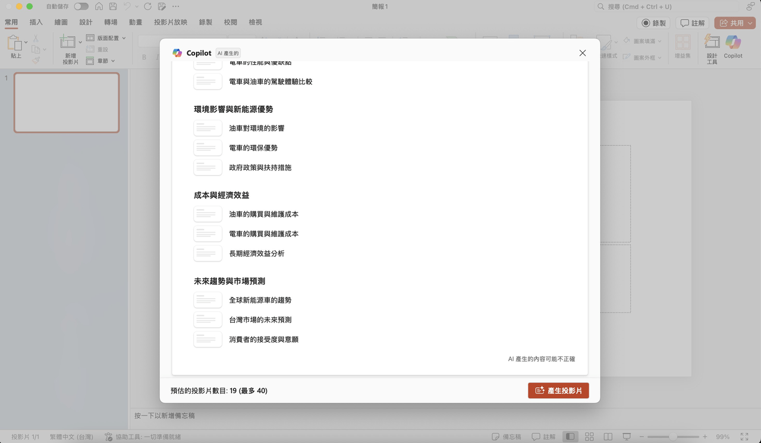Click the Paste clipboard icon
Viewport: 761px width, 443px height.
click(x=14, y=43)
